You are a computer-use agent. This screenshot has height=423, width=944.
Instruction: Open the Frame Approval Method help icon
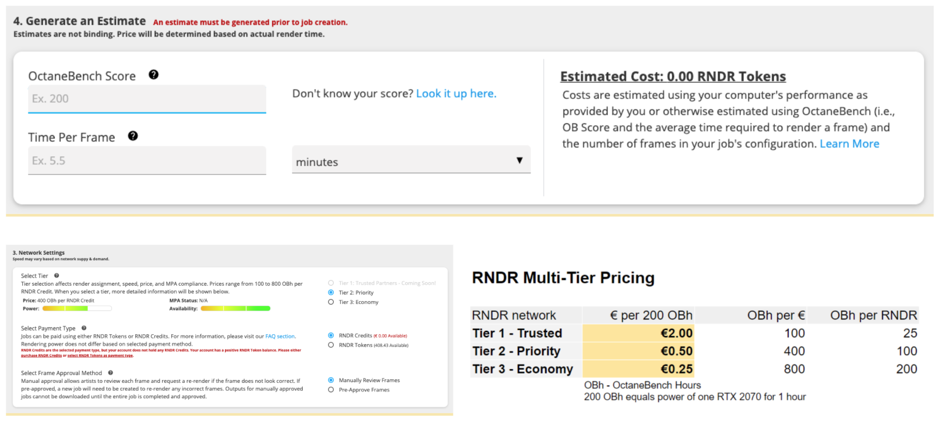(x=110, y=372)
